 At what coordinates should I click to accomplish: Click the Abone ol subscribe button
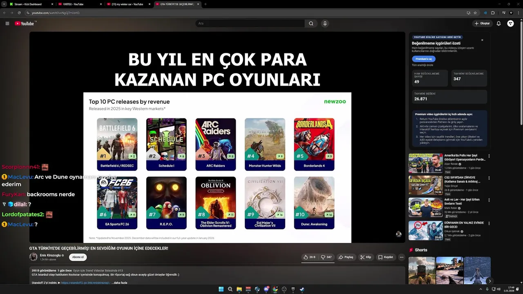[x=78, y=257]
